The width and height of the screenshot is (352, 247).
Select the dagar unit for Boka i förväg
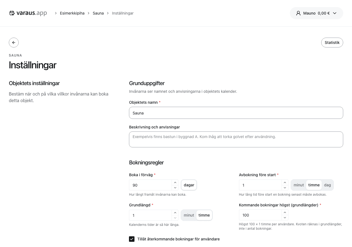click(x=189, y=185)
